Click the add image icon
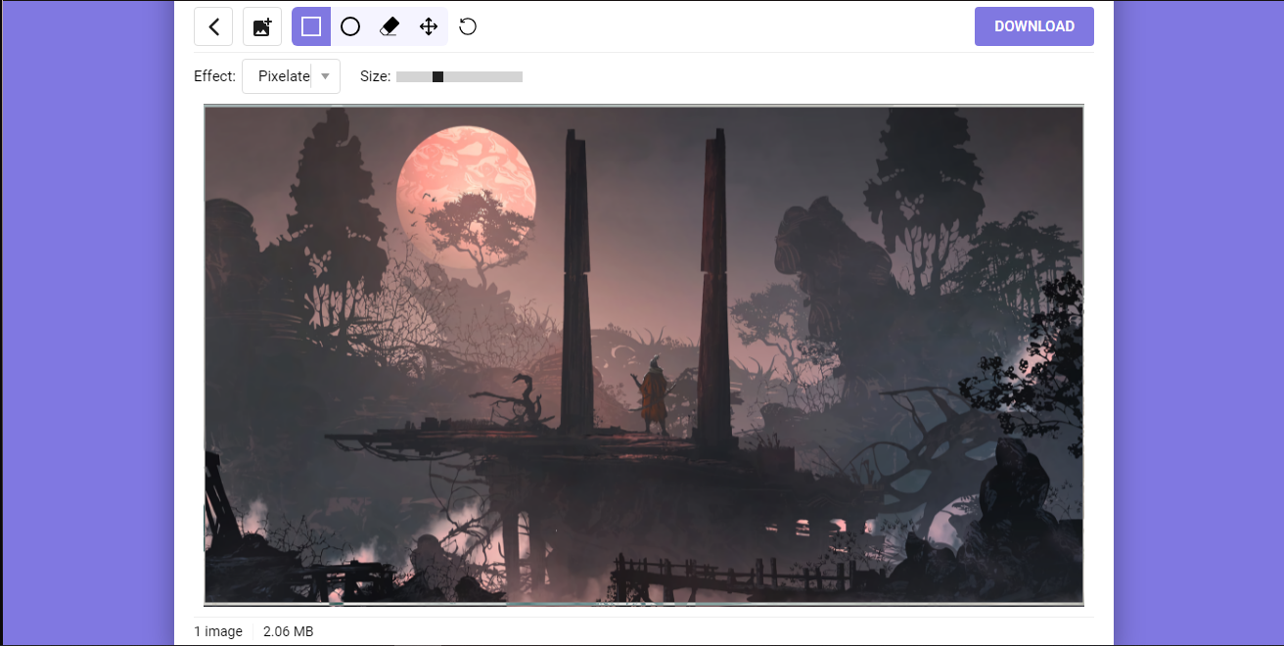The width and height of the screenshot is (1284, 646). 262,26
